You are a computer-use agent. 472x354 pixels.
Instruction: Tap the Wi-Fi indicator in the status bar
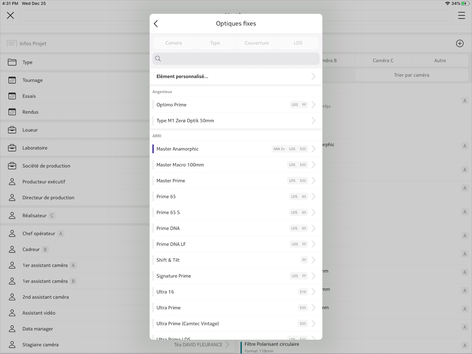448,4
